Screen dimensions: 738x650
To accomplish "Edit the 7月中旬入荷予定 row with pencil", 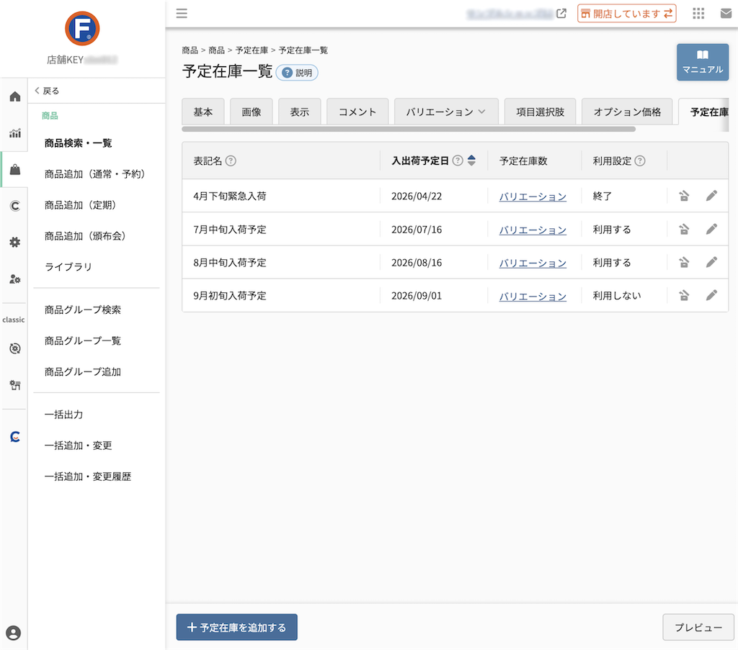I will coord(711,229).
